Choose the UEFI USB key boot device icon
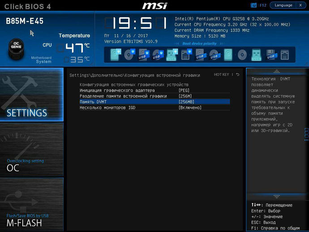 point(172,55)
